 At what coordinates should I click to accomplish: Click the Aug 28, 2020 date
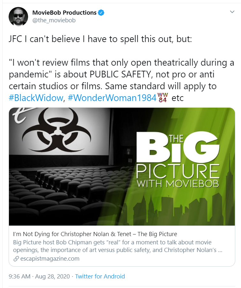52,276
